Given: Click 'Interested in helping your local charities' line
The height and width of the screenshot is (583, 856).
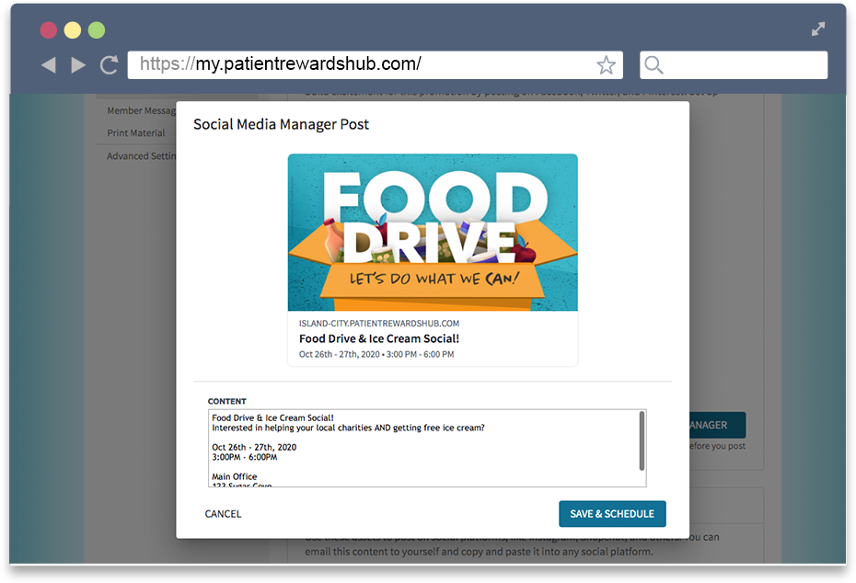Looking at the screenshot, I should [348, 429].
